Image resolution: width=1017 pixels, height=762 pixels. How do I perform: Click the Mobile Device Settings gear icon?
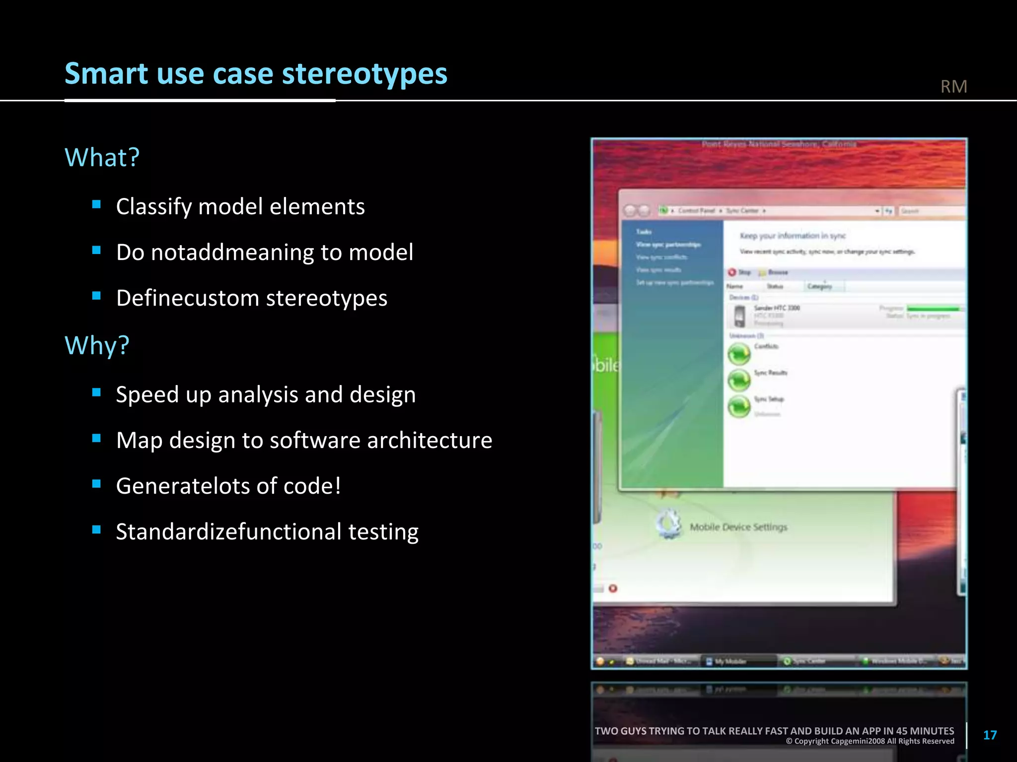coord(669,524)
